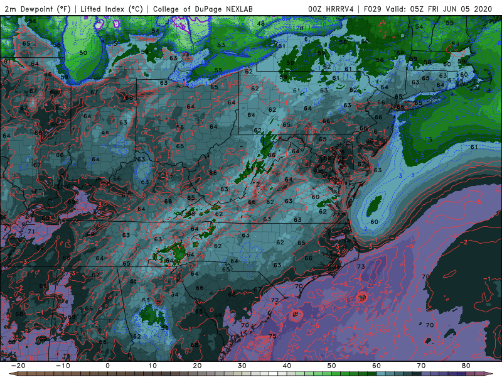The image size is (502, 377).
Task: Click the 71 dewpoint value on the map
Action: [31, 231]
